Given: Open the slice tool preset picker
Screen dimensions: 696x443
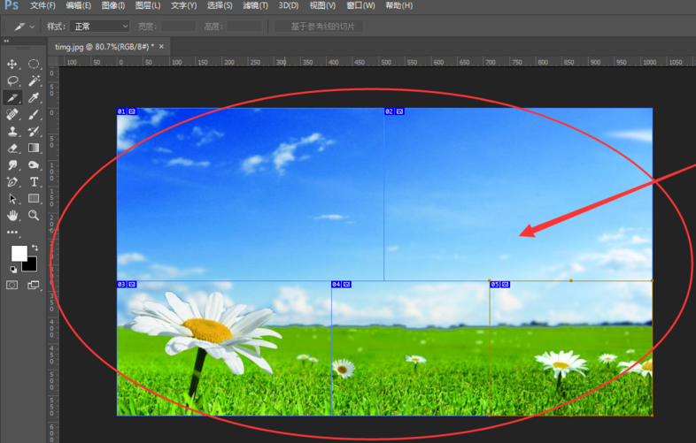Looking at the screenshot, I should click(x=24, y=27).
